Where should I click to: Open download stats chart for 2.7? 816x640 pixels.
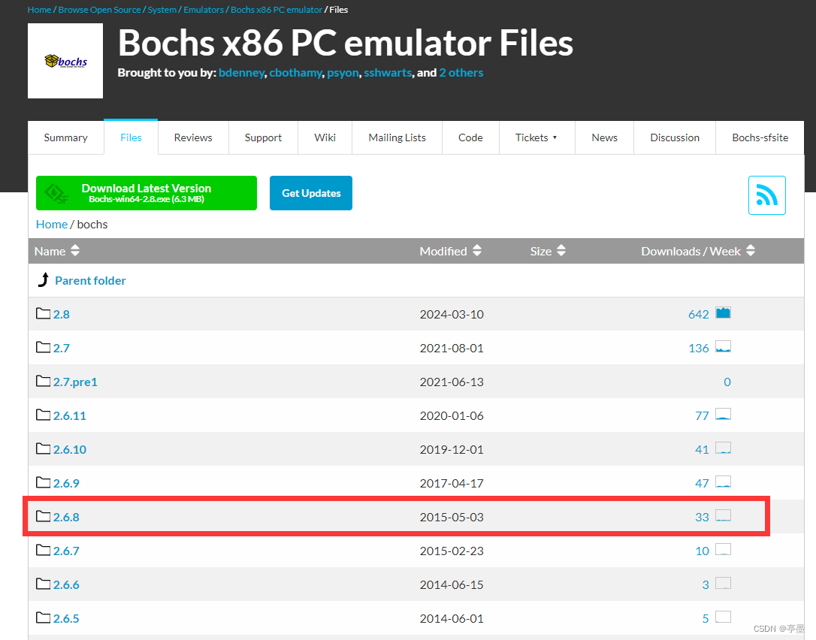pyautogui.click(x=723, y=346)
